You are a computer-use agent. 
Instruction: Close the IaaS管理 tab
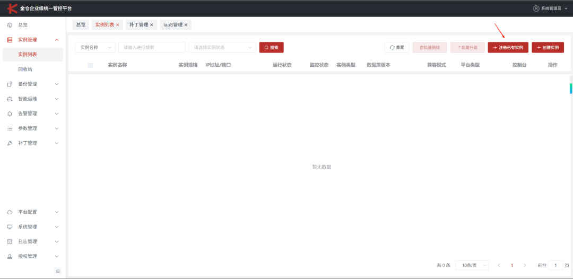click(186, 25)
